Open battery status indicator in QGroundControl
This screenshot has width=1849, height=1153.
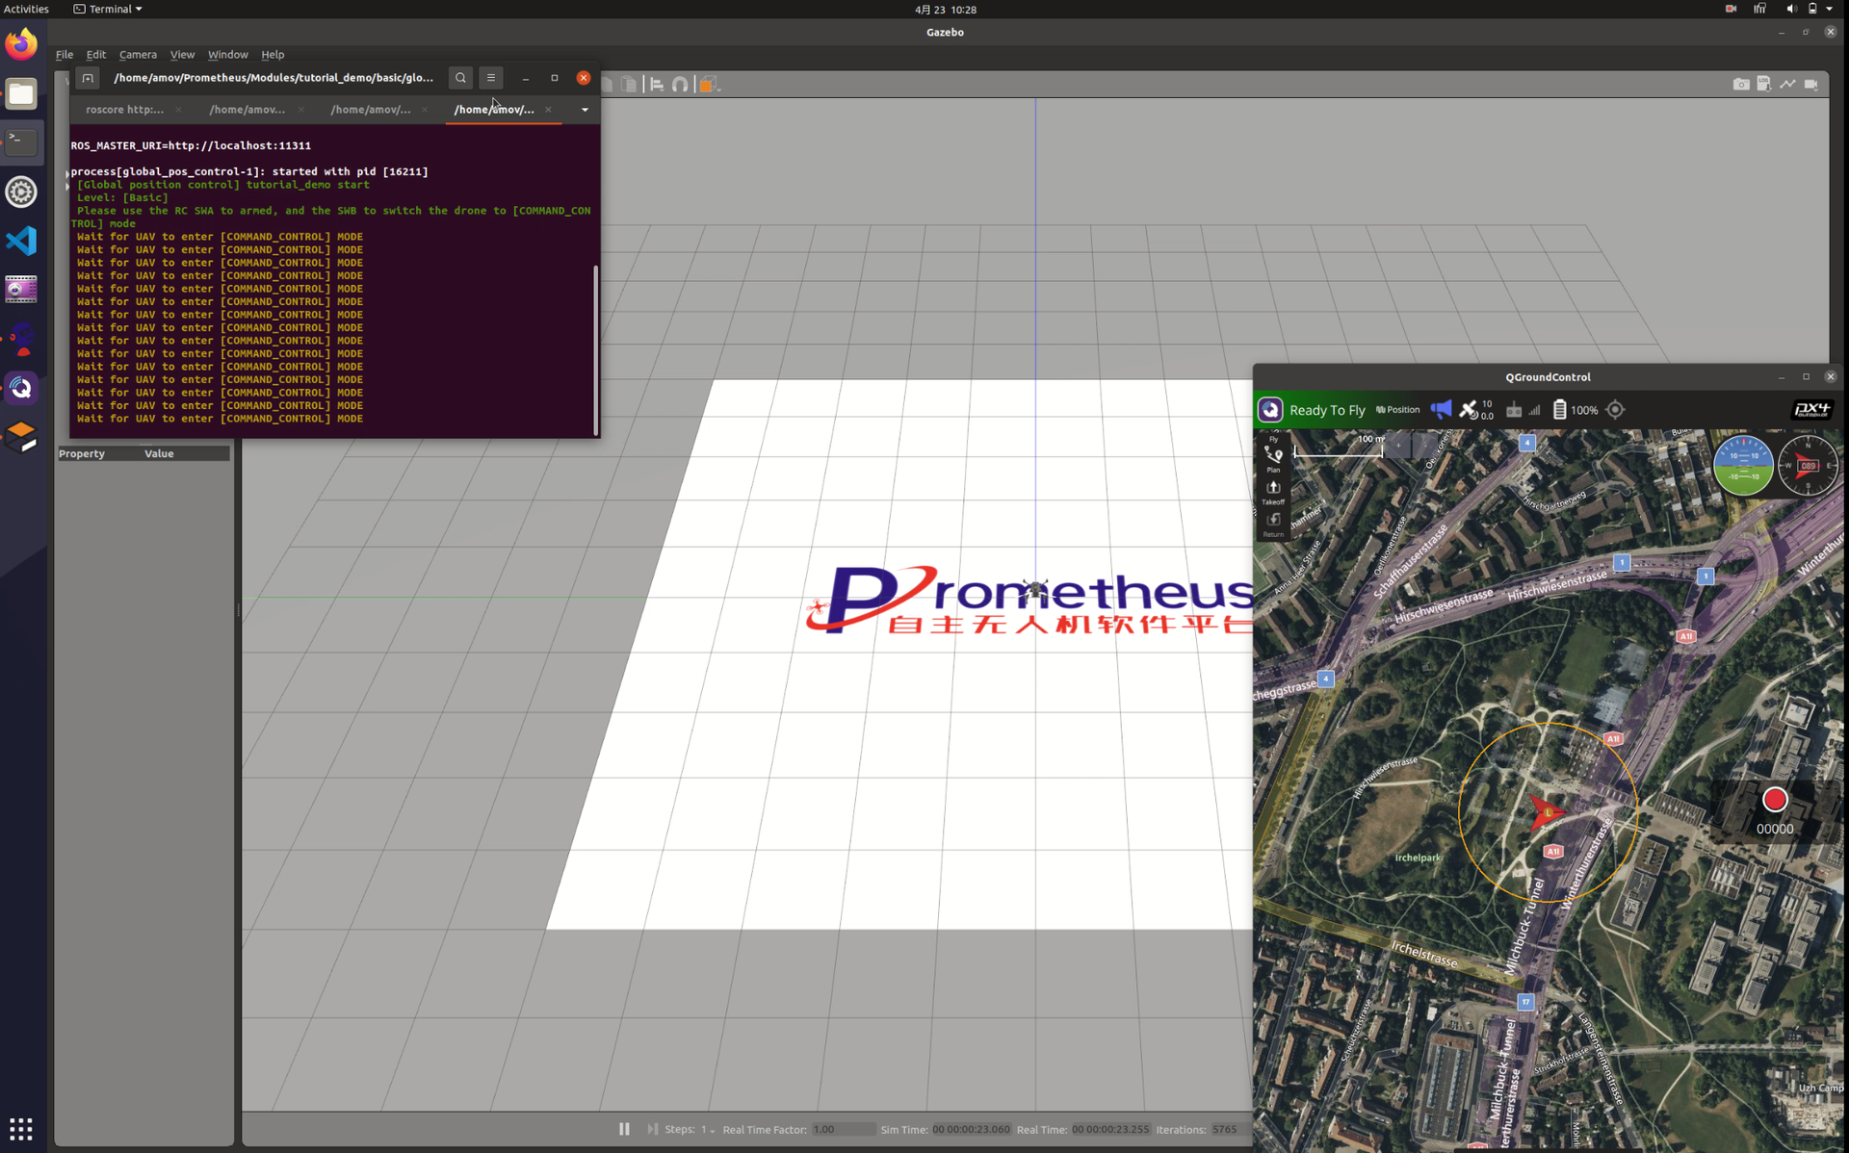[1576, 410]
